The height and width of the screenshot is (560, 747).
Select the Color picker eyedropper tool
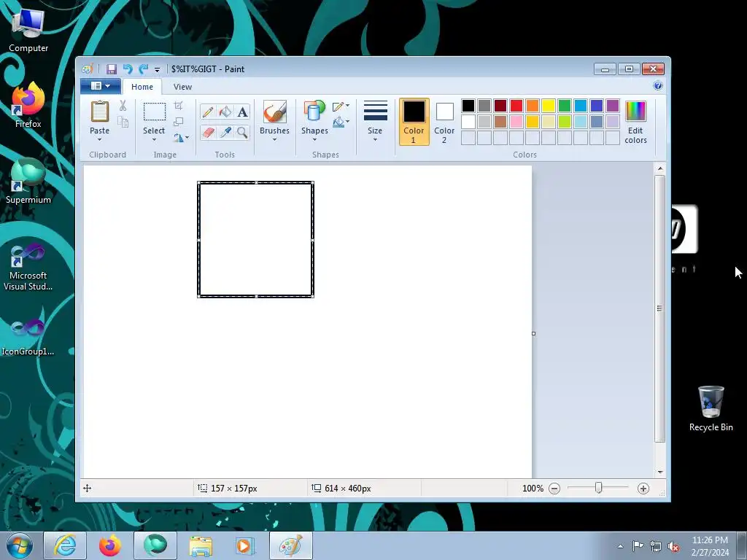pyautogui.click(x=225, y=132)
